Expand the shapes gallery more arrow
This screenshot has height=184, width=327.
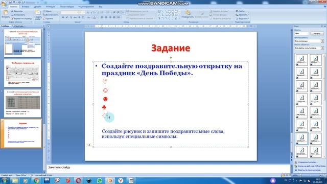point(179,18)
